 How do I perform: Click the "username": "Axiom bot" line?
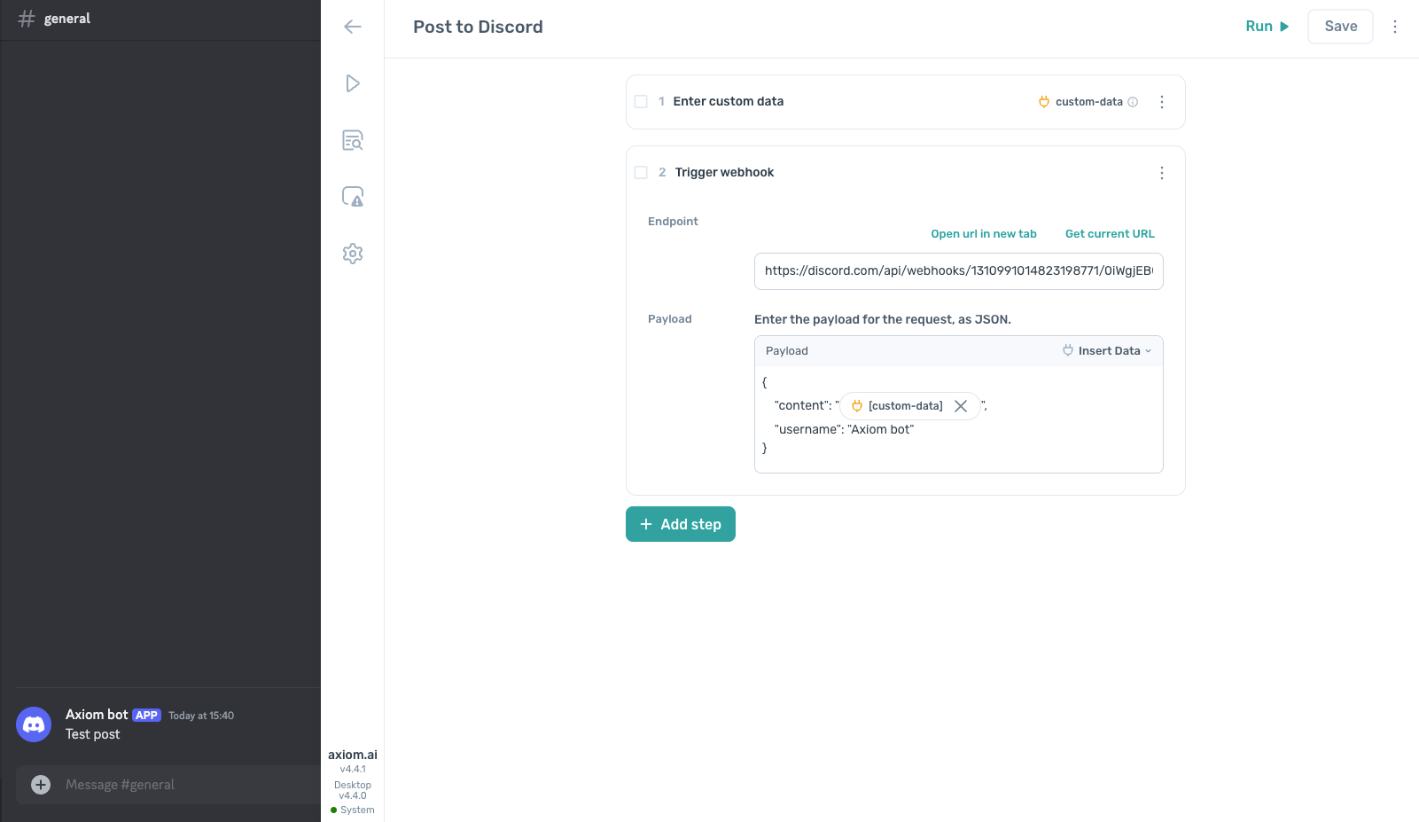point(844,429)
